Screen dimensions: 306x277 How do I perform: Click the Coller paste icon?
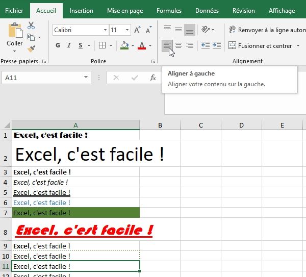click(x=15, y=30)
